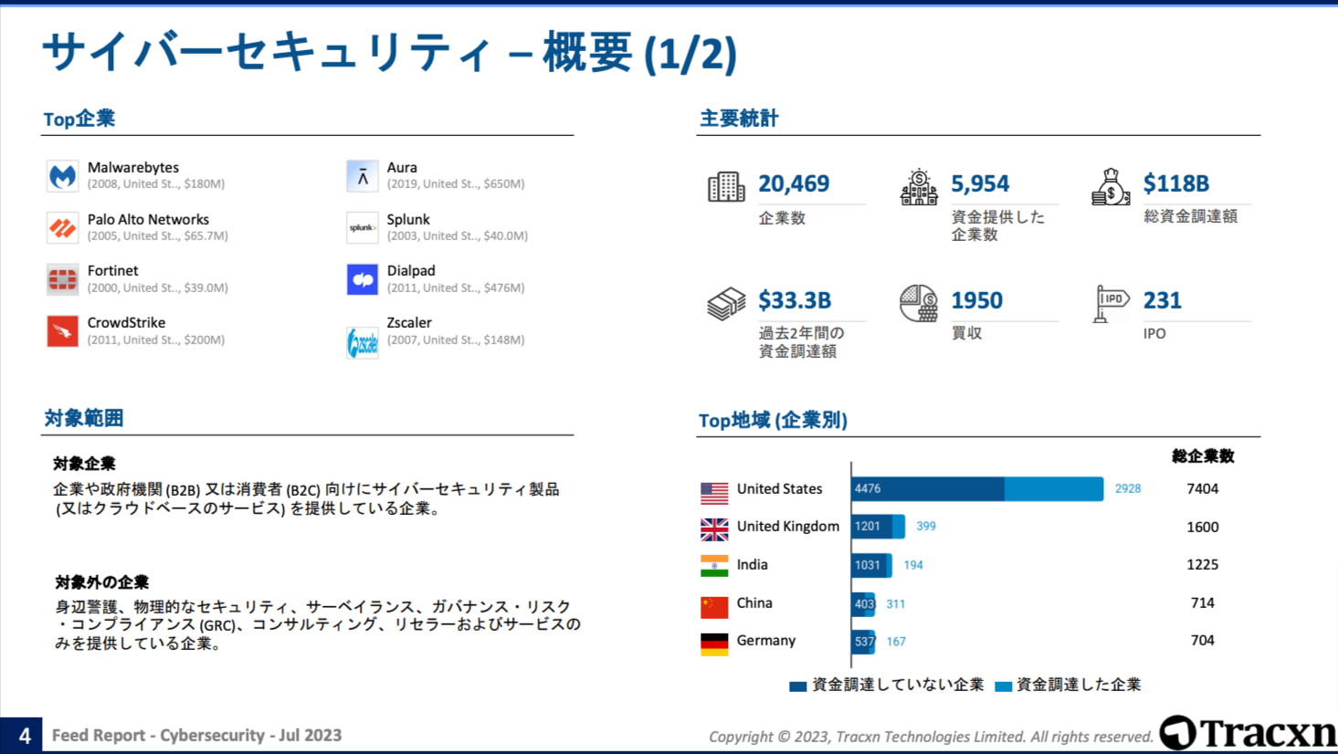Click the Tracxn logo
1338x754 pixels.
click(1248, 732)
